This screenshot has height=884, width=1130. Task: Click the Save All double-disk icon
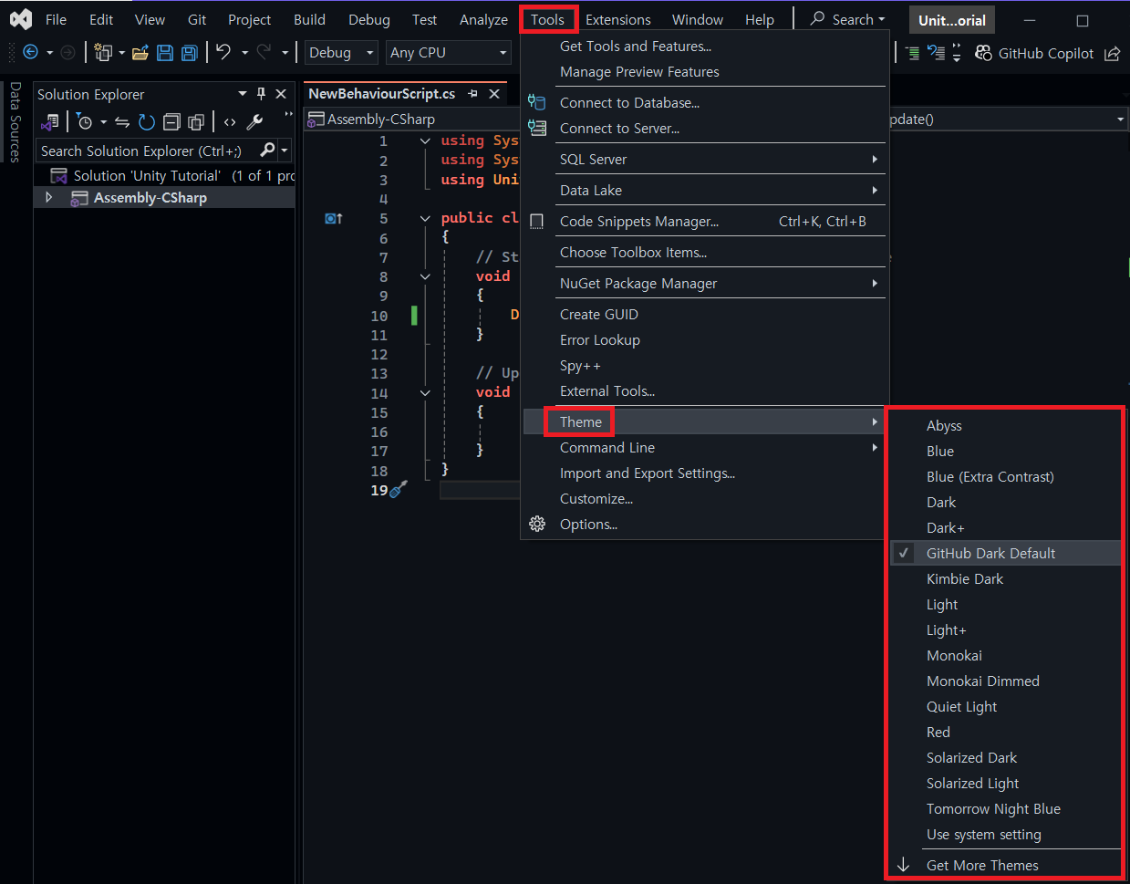click(190, 53)
